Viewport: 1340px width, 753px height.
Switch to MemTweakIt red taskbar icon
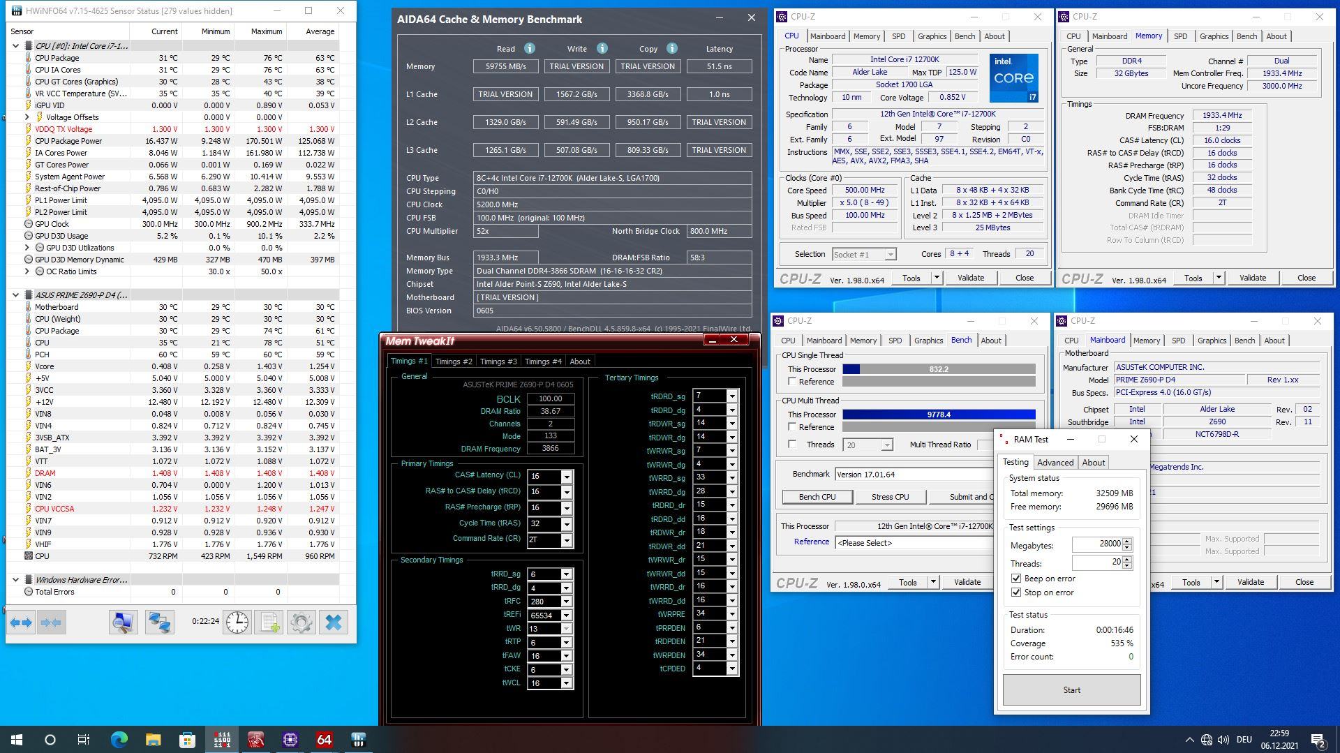pyautogui.click(x=255, y=740)
